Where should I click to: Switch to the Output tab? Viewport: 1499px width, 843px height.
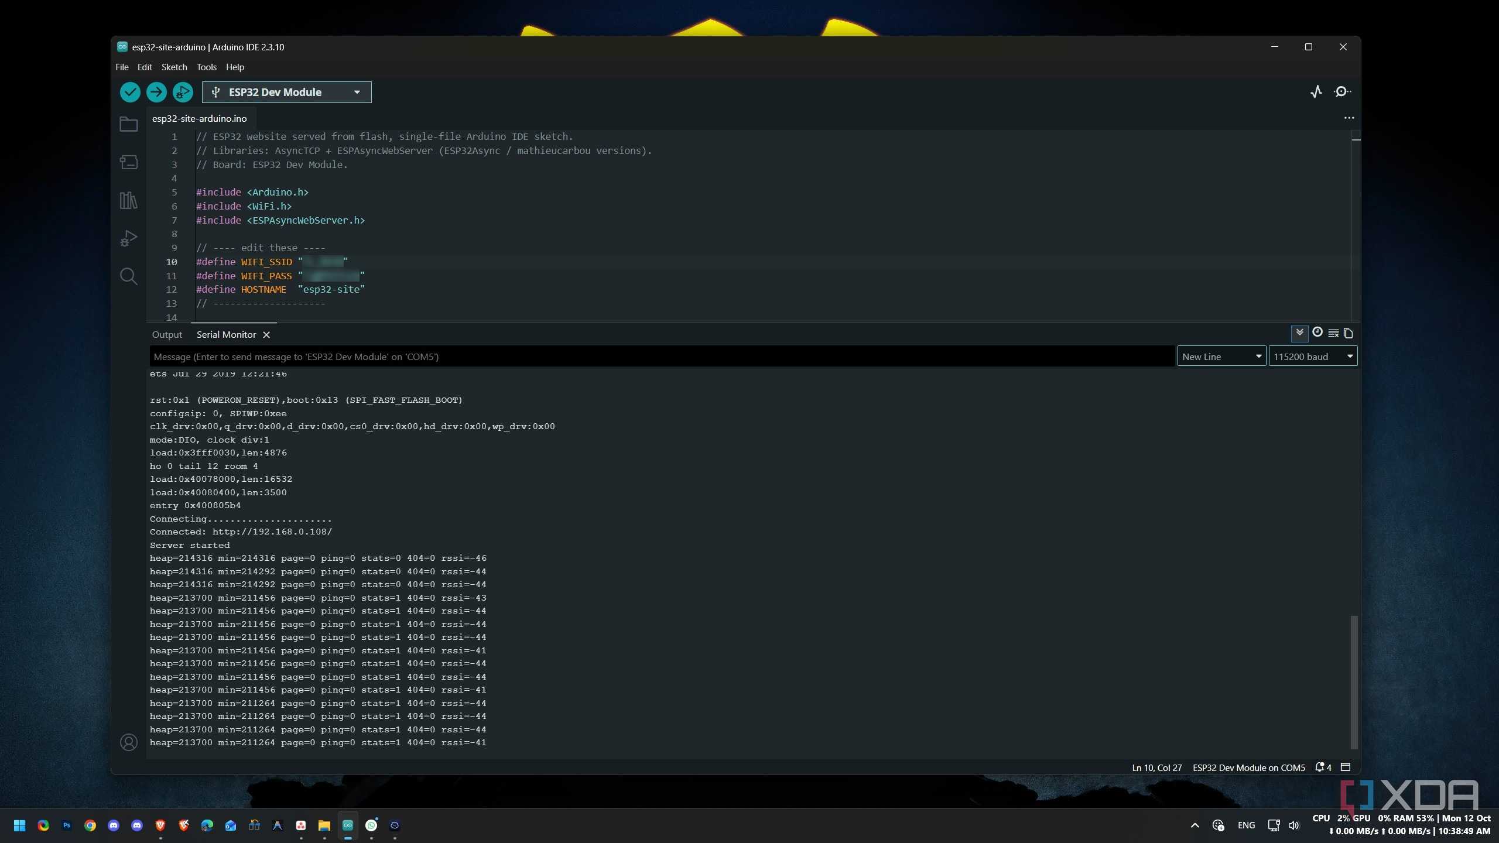(x=167, y=335)
